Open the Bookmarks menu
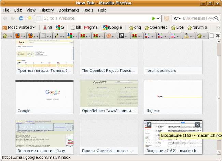This screenshot has width=222, height=161. pyautogui.click(x=69, y=10)
